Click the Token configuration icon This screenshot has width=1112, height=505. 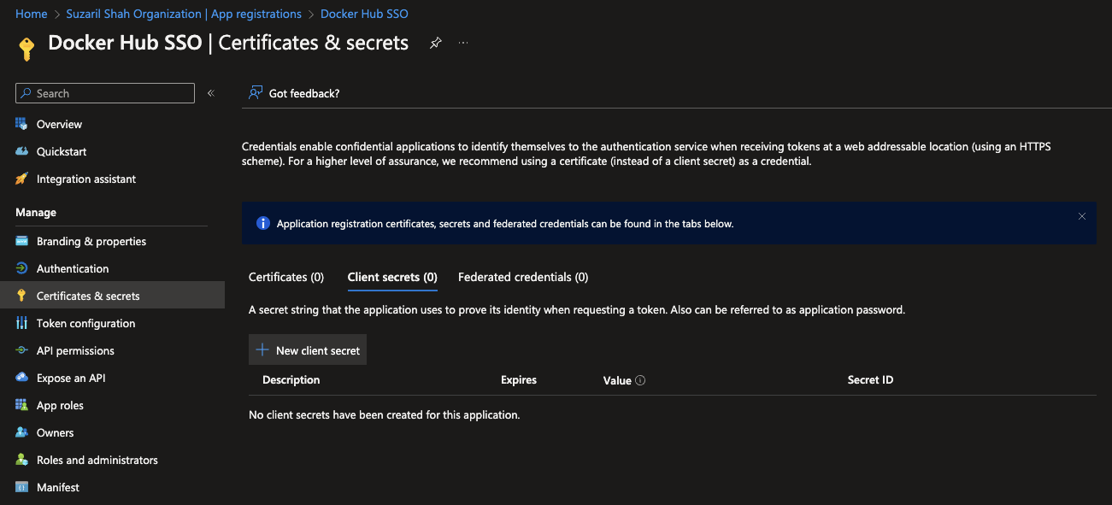[x=21, y=323]
